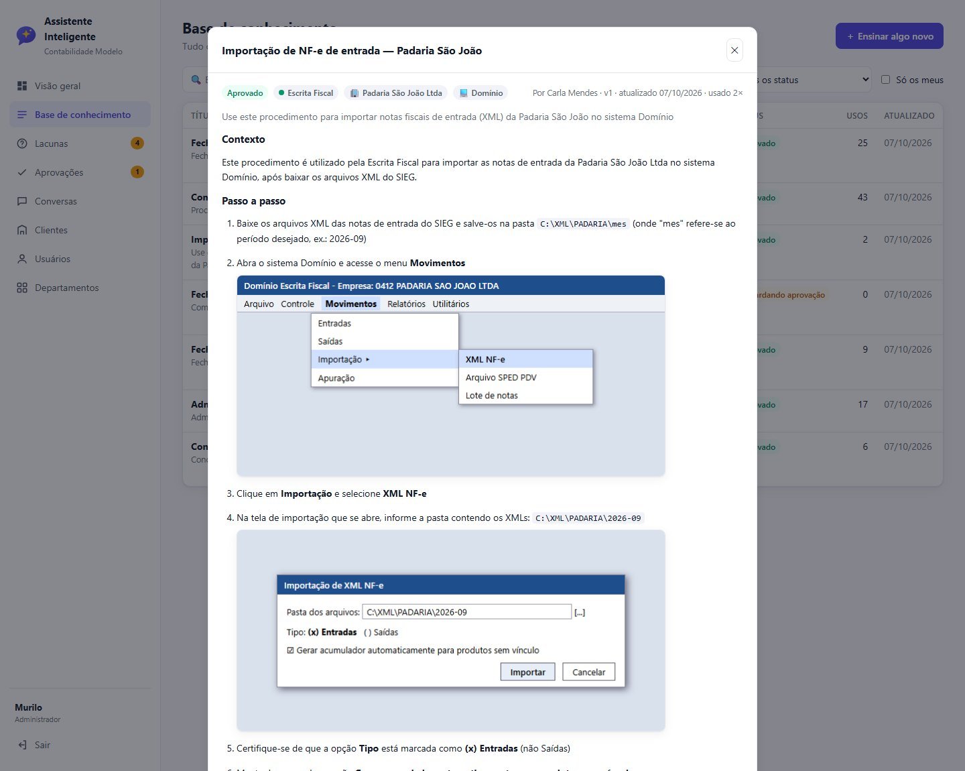Click the Escrita Fiscal department tag
The image size is (965, 771).
(306, 93)
